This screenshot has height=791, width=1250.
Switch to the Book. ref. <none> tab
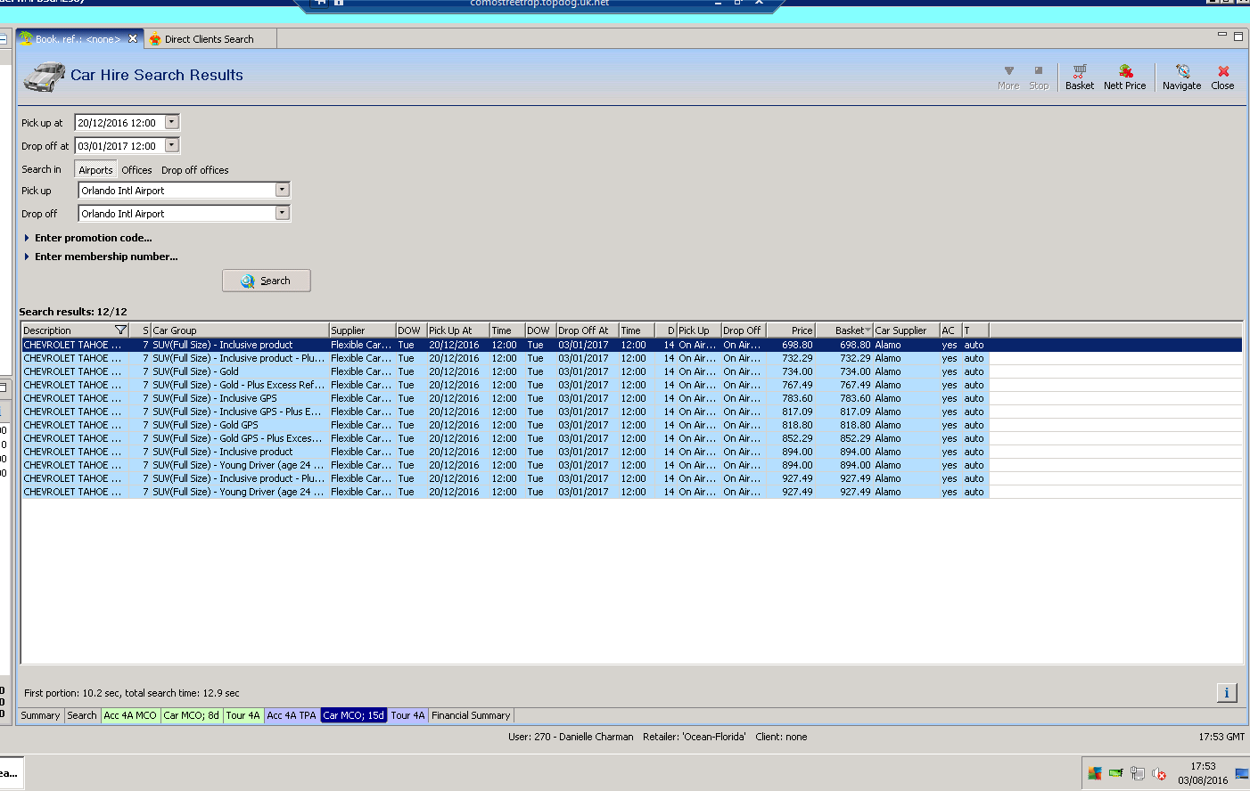(78, 39)
